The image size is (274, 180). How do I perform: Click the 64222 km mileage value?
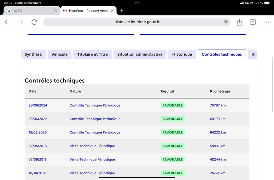click(x=218, y=132)
